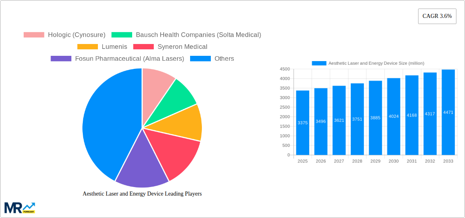The width and height of the screenshot is (465, 218).
Task: Click the 2029 x-axis label
Action: click(x=375, y=161)
